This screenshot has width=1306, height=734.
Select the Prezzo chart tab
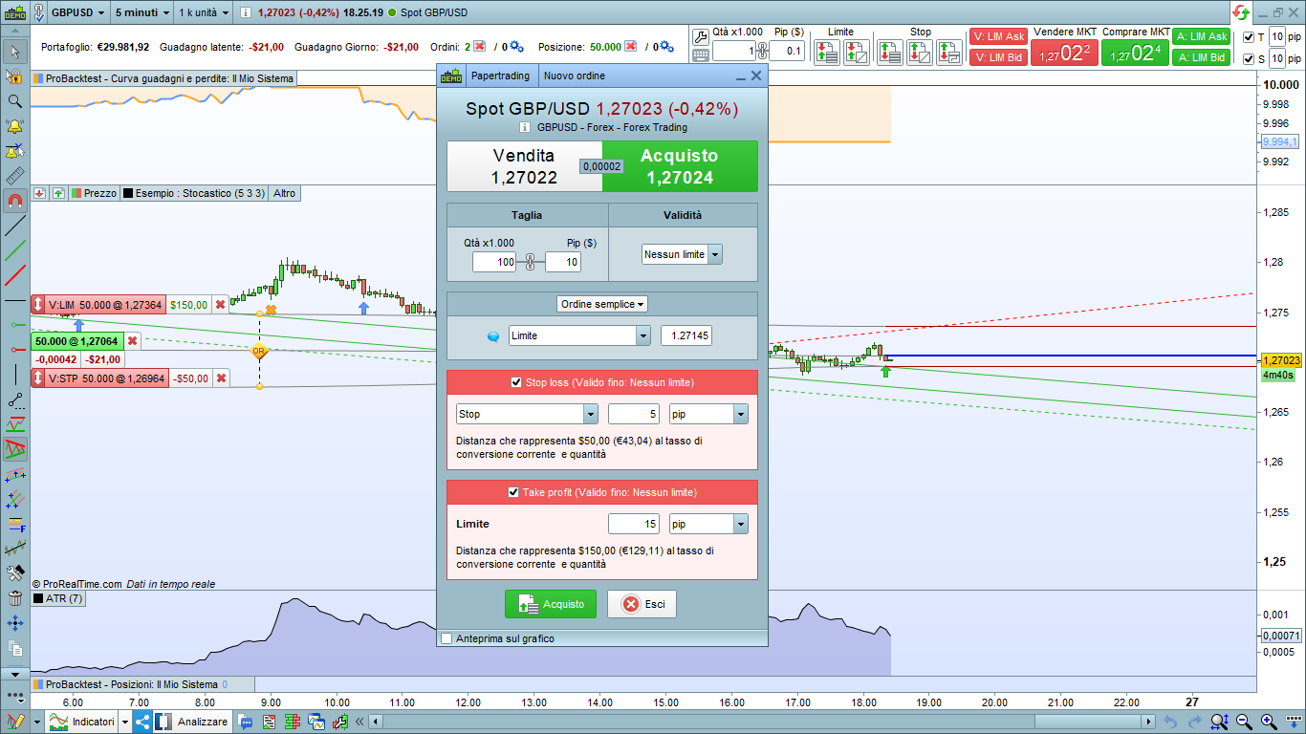(x=95, y=193)
